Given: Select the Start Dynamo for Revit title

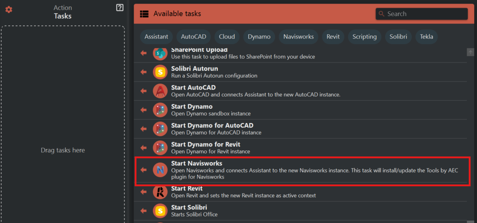Looking at the screenshot, I should [206, 145].
